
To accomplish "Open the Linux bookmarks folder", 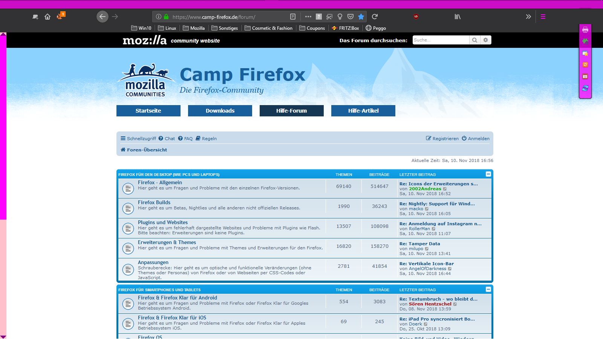I will 167,28.
